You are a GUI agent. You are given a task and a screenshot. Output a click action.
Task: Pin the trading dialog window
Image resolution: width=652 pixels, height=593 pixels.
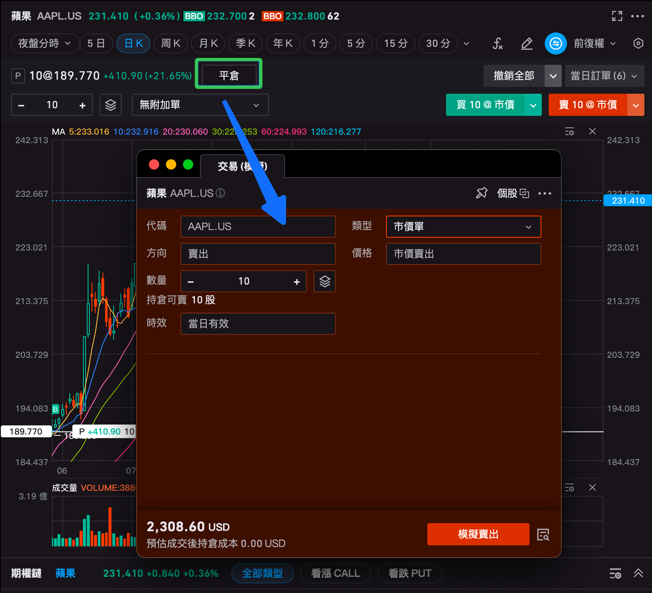(x=481, y=193)
